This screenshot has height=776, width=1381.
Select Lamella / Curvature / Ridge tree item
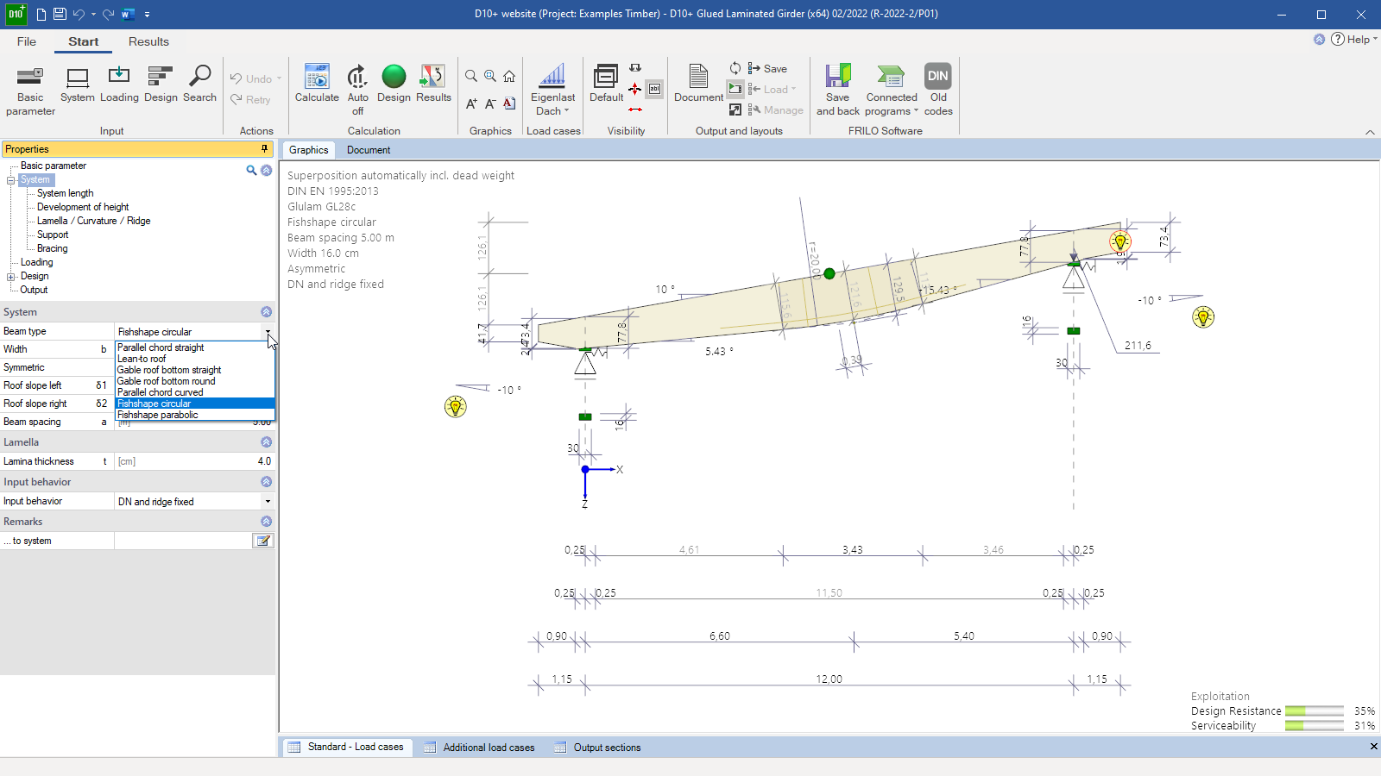point(93,221)
